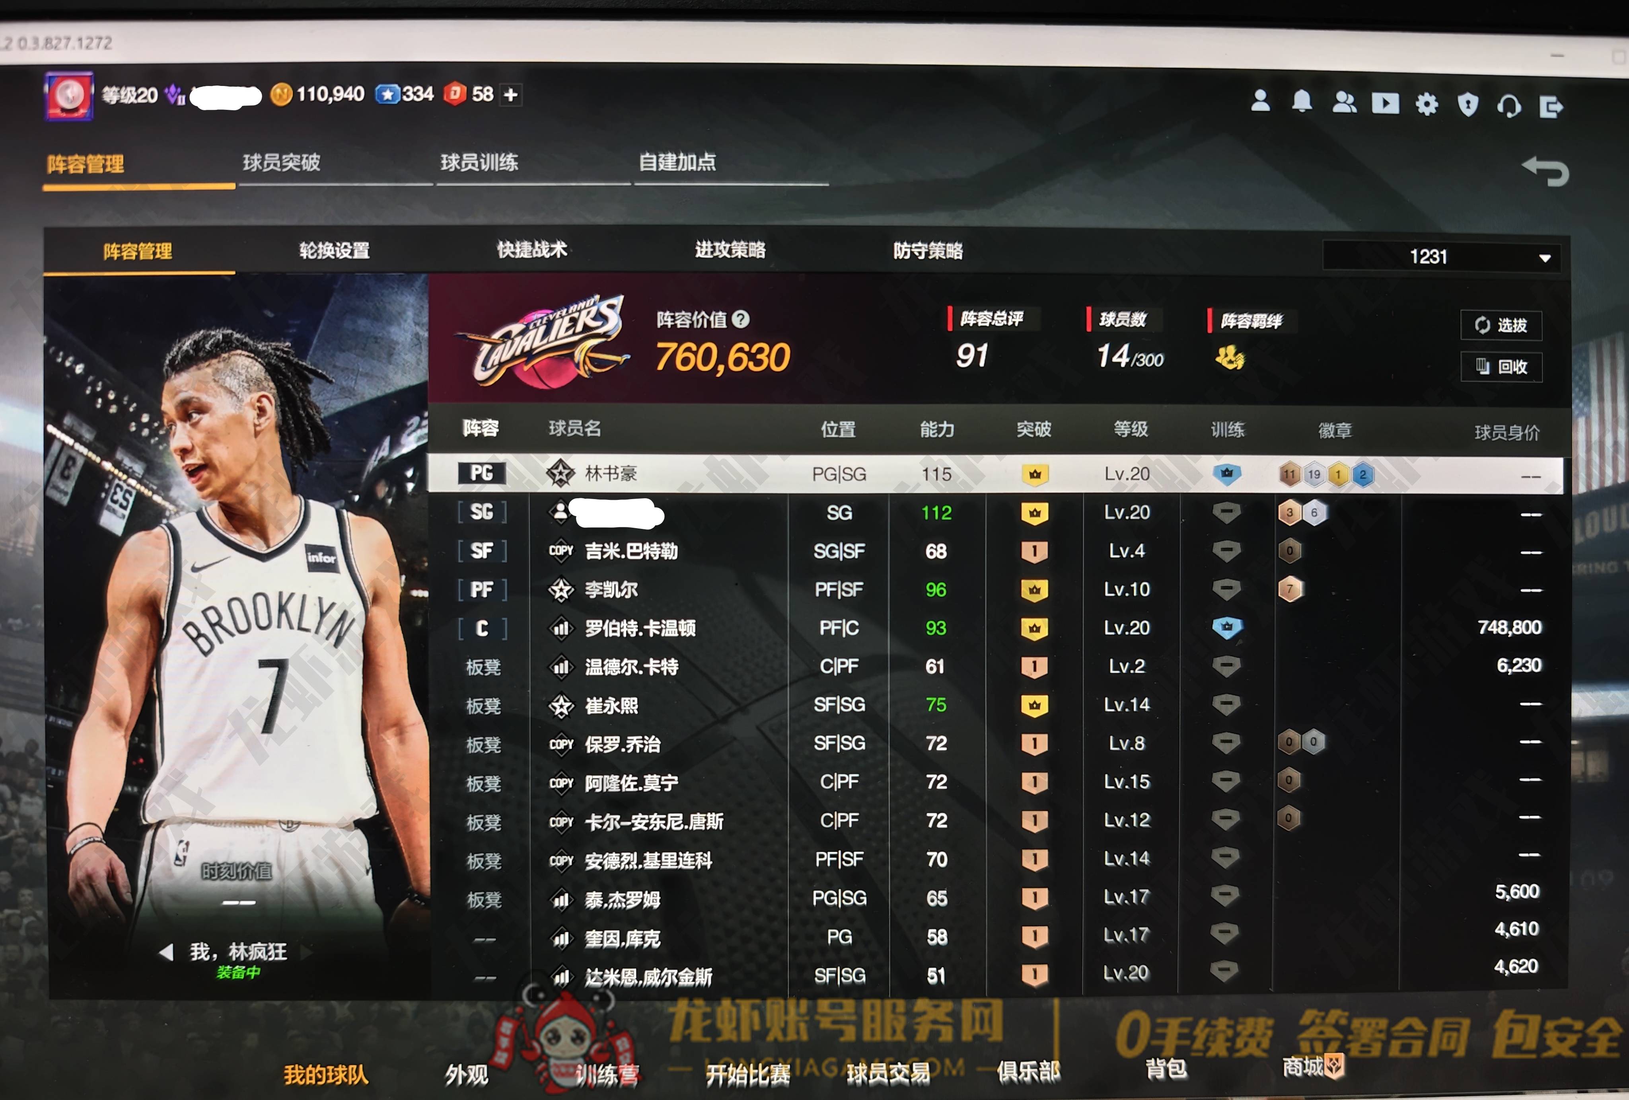The image size is (1629, 1100).
Task: Switch to 球员突破 tab
Action: [282, 163]
